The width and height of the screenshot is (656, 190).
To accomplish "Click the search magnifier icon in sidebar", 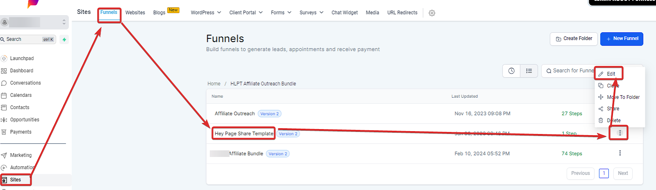I will [2, 39].
